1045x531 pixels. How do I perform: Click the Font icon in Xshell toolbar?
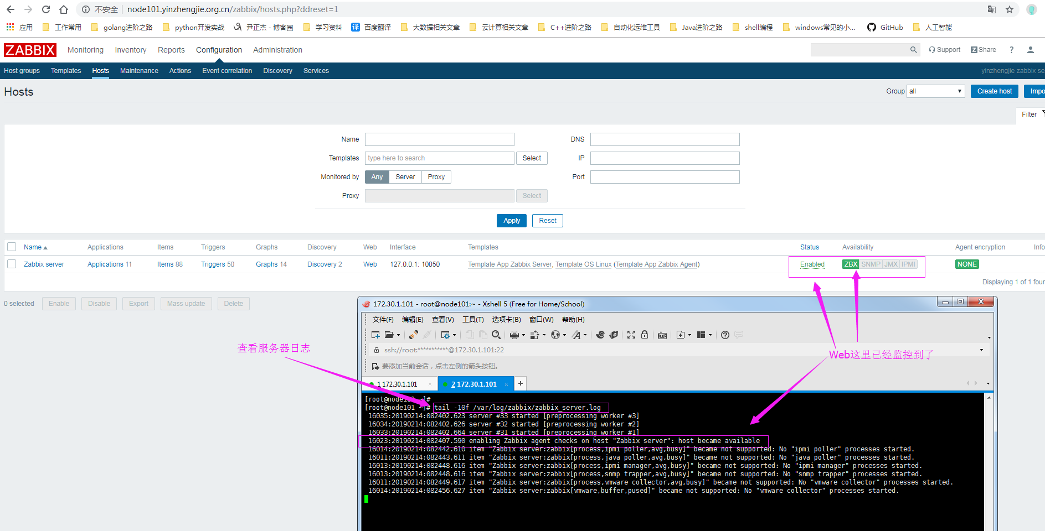pos(576,335)
